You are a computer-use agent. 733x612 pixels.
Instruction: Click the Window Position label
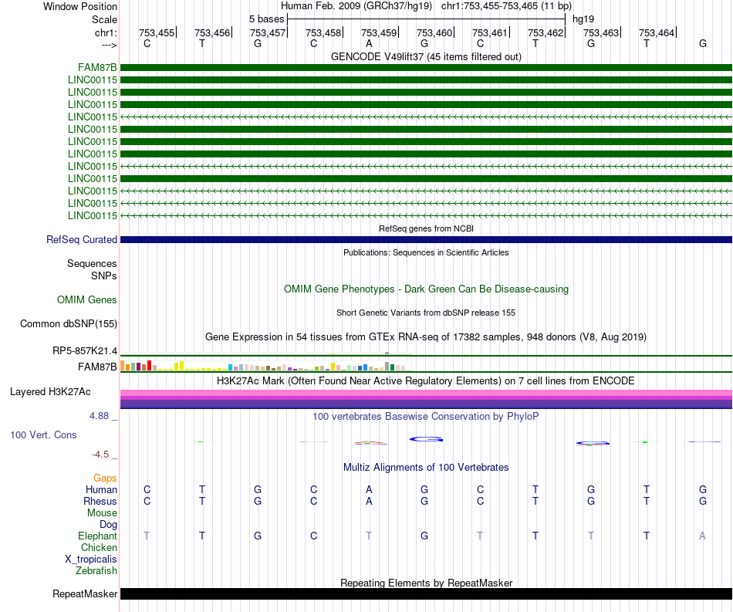point(80,6)
